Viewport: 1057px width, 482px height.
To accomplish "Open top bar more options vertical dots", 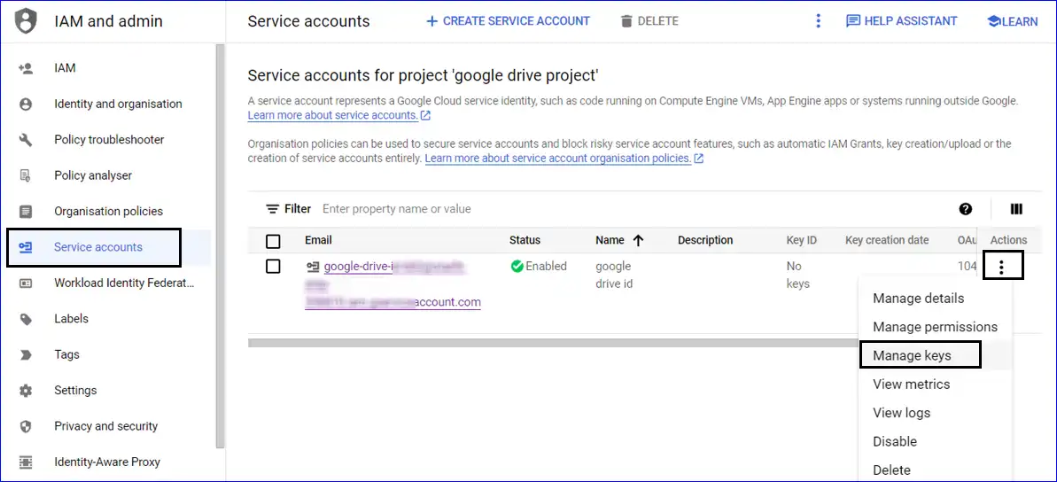I will (818, 21).
